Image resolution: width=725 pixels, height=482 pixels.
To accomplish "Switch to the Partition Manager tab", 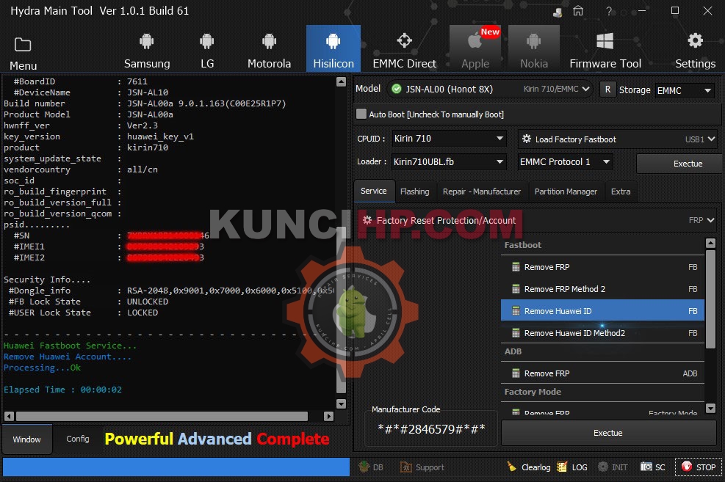I will 566,191.
